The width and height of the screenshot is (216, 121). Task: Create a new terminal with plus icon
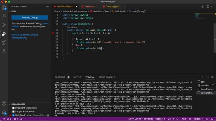point(201,77)
